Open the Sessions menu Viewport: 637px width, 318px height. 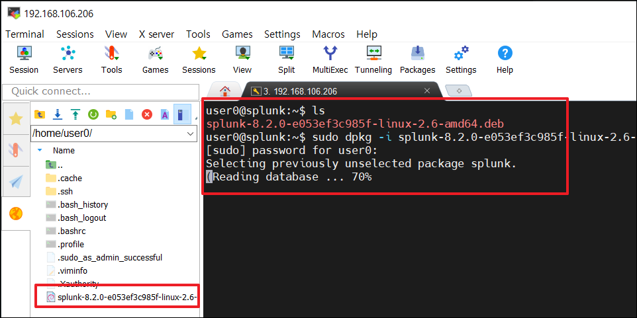(75, 34)
